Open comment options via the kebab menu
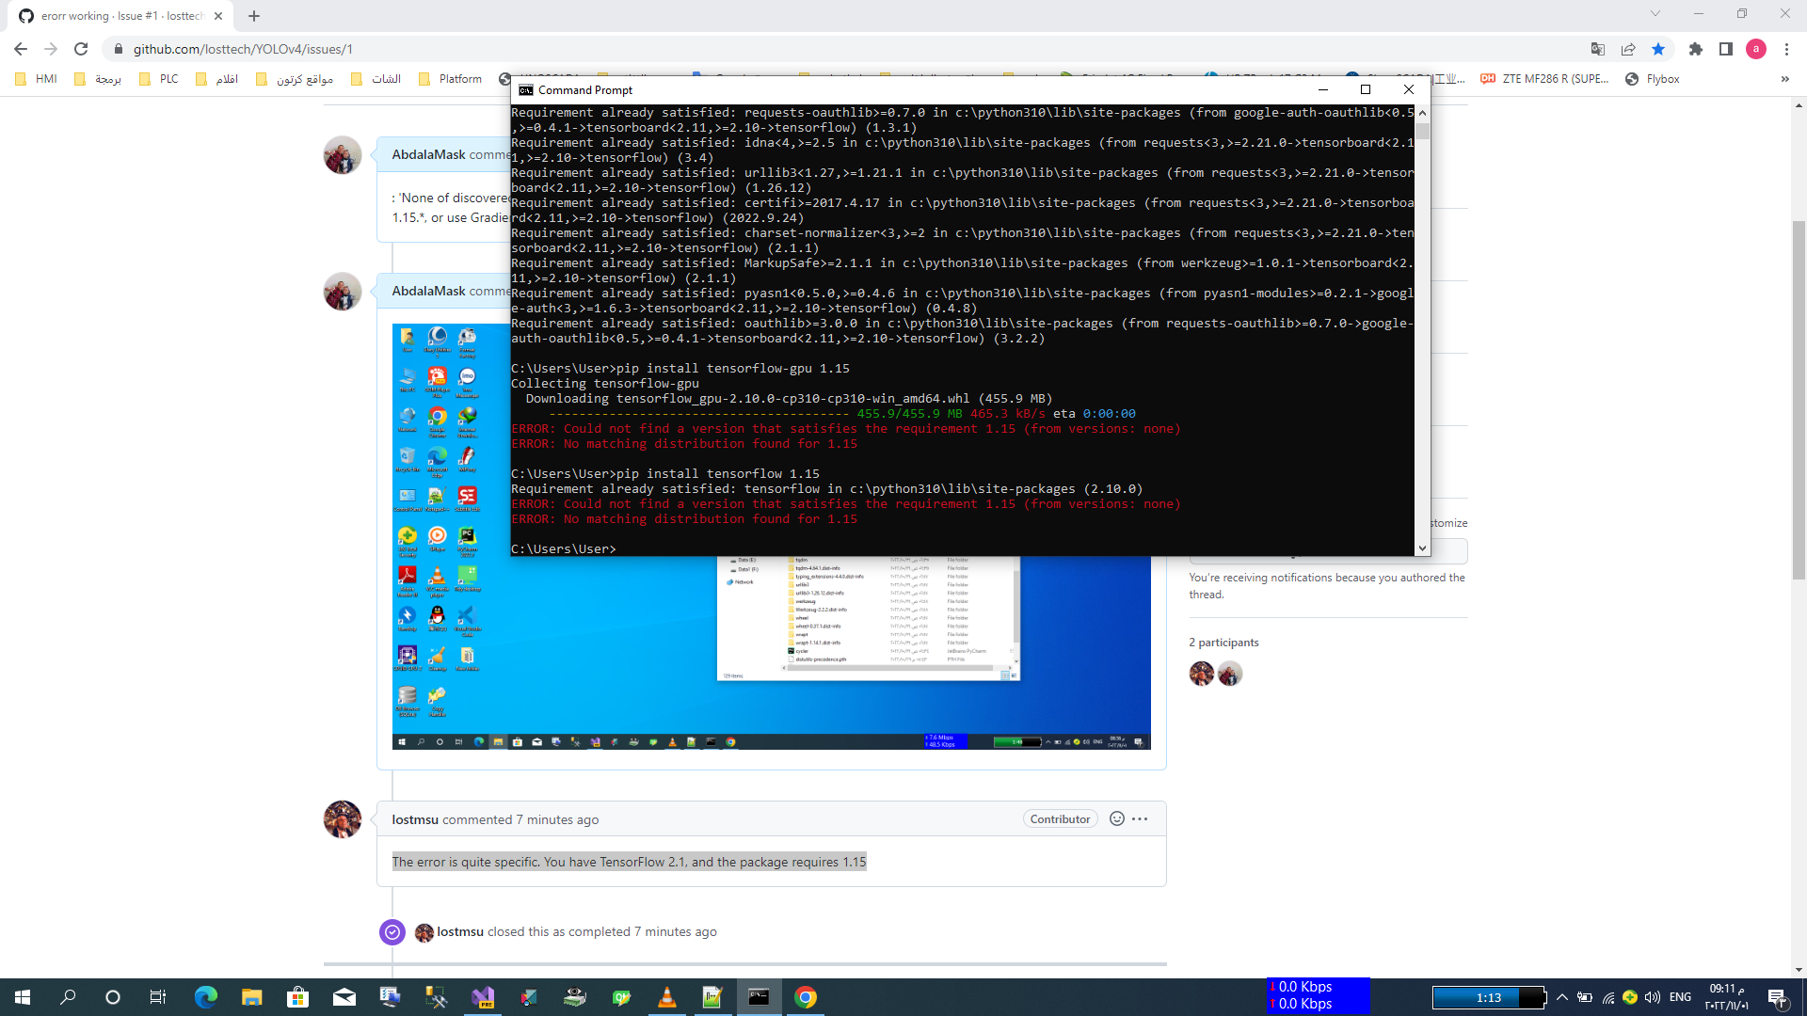This screenshot has width=1807, height=1016. [x=1141, y=818]
